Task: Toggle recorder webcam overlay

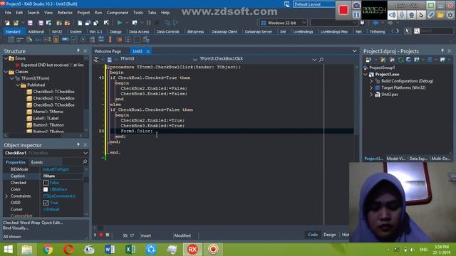Action: [412, 15]
